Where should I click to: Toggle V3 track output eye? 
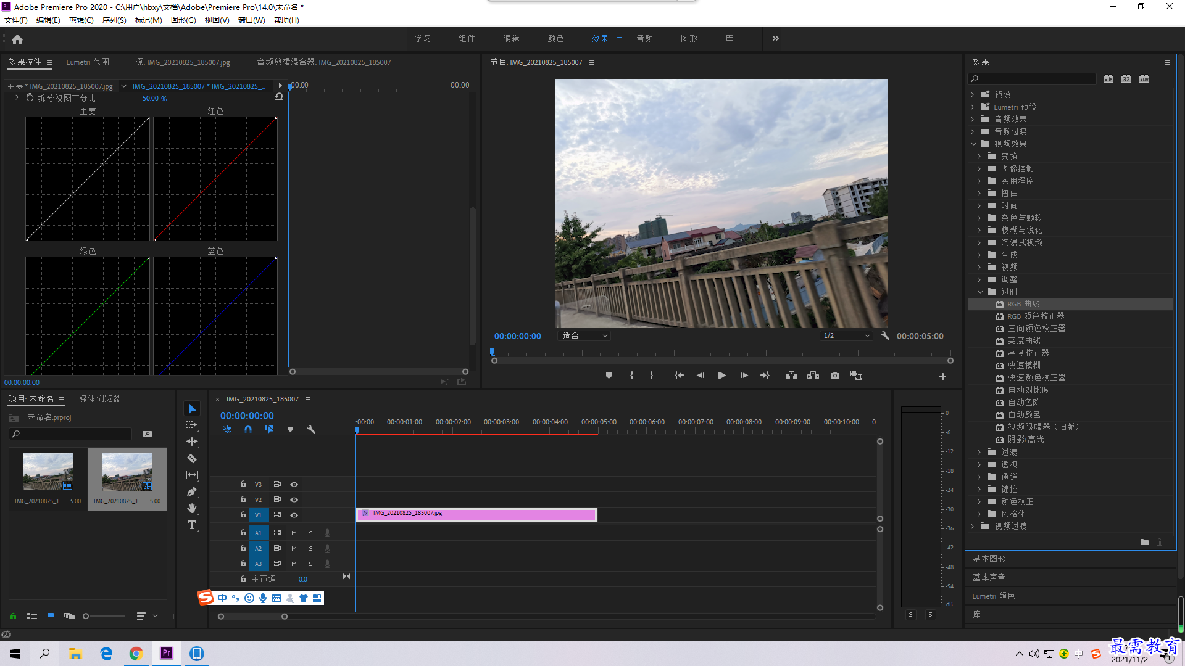pyautogui.click(x=294, y=485)
